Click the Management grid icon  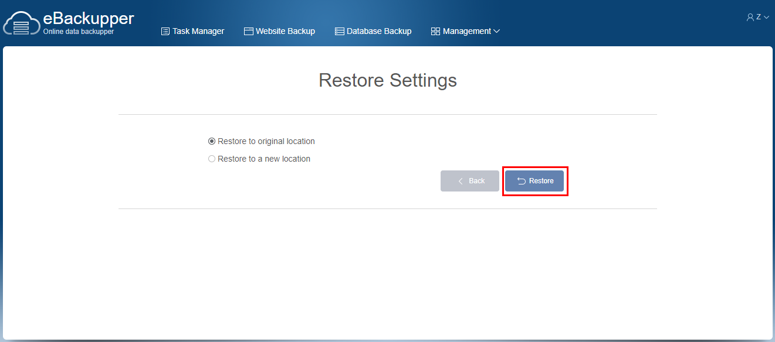(x=435, y=31)
